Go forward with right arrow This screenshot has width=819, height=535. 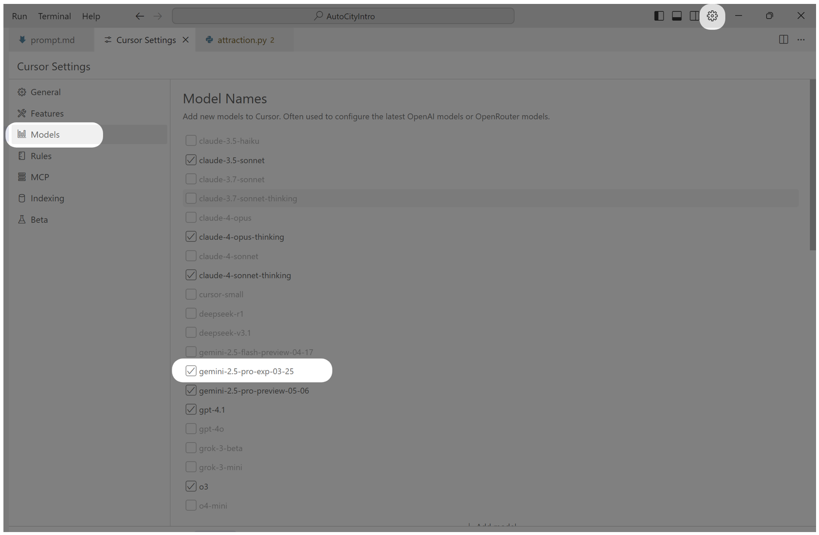pyautogui.click(x=158, y=16)
